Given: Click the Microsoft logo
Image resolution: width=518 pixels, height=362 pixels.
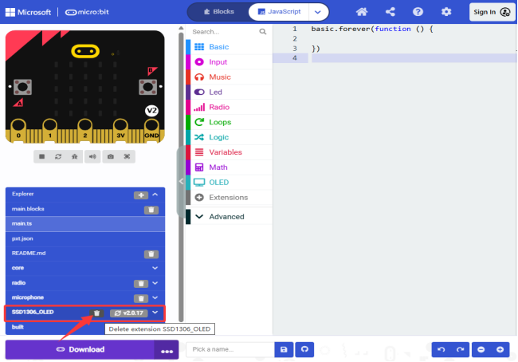Looking at the screenshot, I should coord(29,12).
